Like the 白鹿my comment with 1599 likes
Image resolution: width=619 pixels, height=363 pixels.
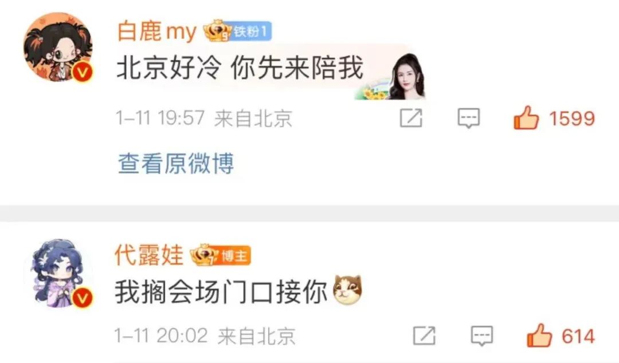pyautogui.click(x=526, y=117)
